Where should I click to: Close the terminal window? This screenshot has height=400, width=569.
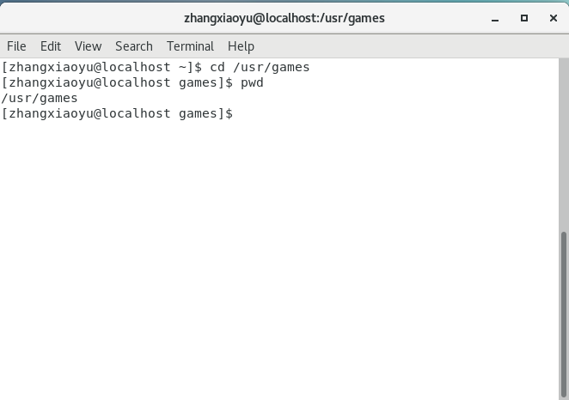tap(551, 18)
